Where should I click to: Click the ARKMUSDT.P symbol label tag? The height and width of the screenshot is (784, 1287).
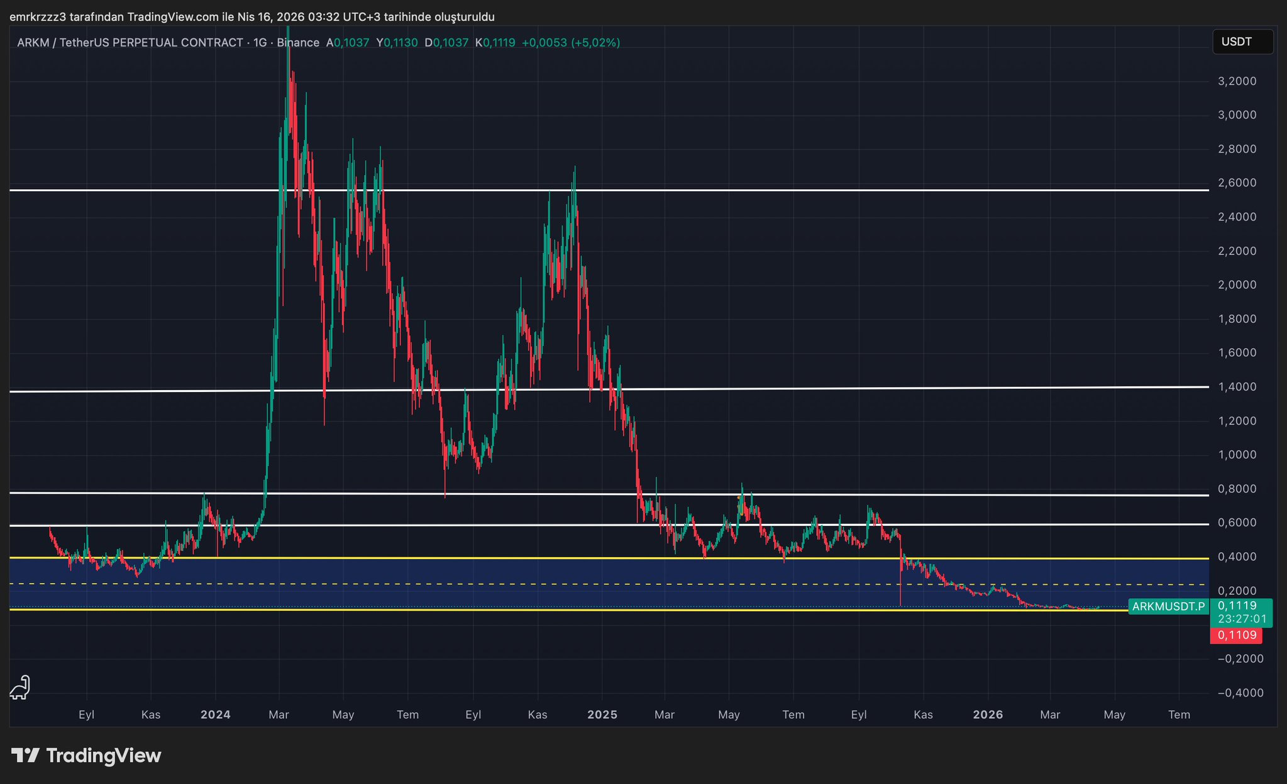point(1168,606)
